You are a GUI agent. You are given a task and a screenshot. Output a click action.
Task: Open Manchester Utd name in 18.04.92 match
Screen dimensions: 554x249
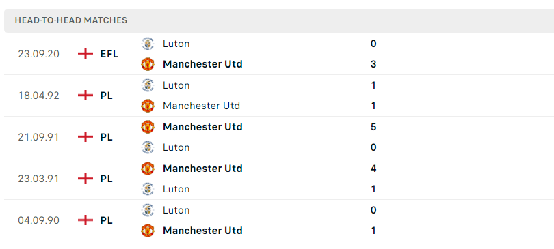(x=201, y=106)
